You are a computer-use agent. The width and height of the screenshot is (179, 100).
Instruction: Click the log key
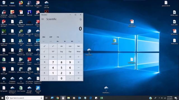(x=62, y=51)
